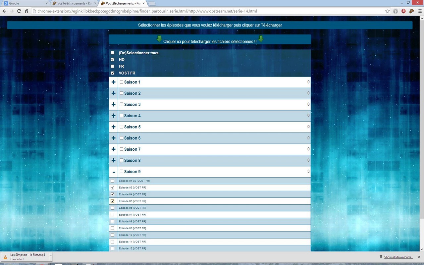Click the Episode 07 [VOST FR] label
Image resolution: width=424 pixels, height=265 pixels.
tap(132, 215)
